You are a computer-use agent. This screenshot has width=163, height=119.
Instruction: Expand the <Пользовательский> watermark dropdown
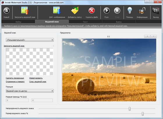[x=30, y=40]
